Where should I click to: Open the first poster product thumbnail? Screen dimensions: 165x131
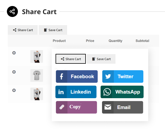click(37, 56)
